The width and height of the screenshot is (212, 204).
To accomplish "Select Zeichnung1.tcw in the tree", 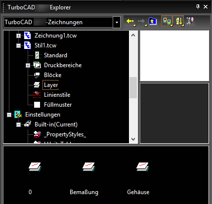I will [55, 36].
